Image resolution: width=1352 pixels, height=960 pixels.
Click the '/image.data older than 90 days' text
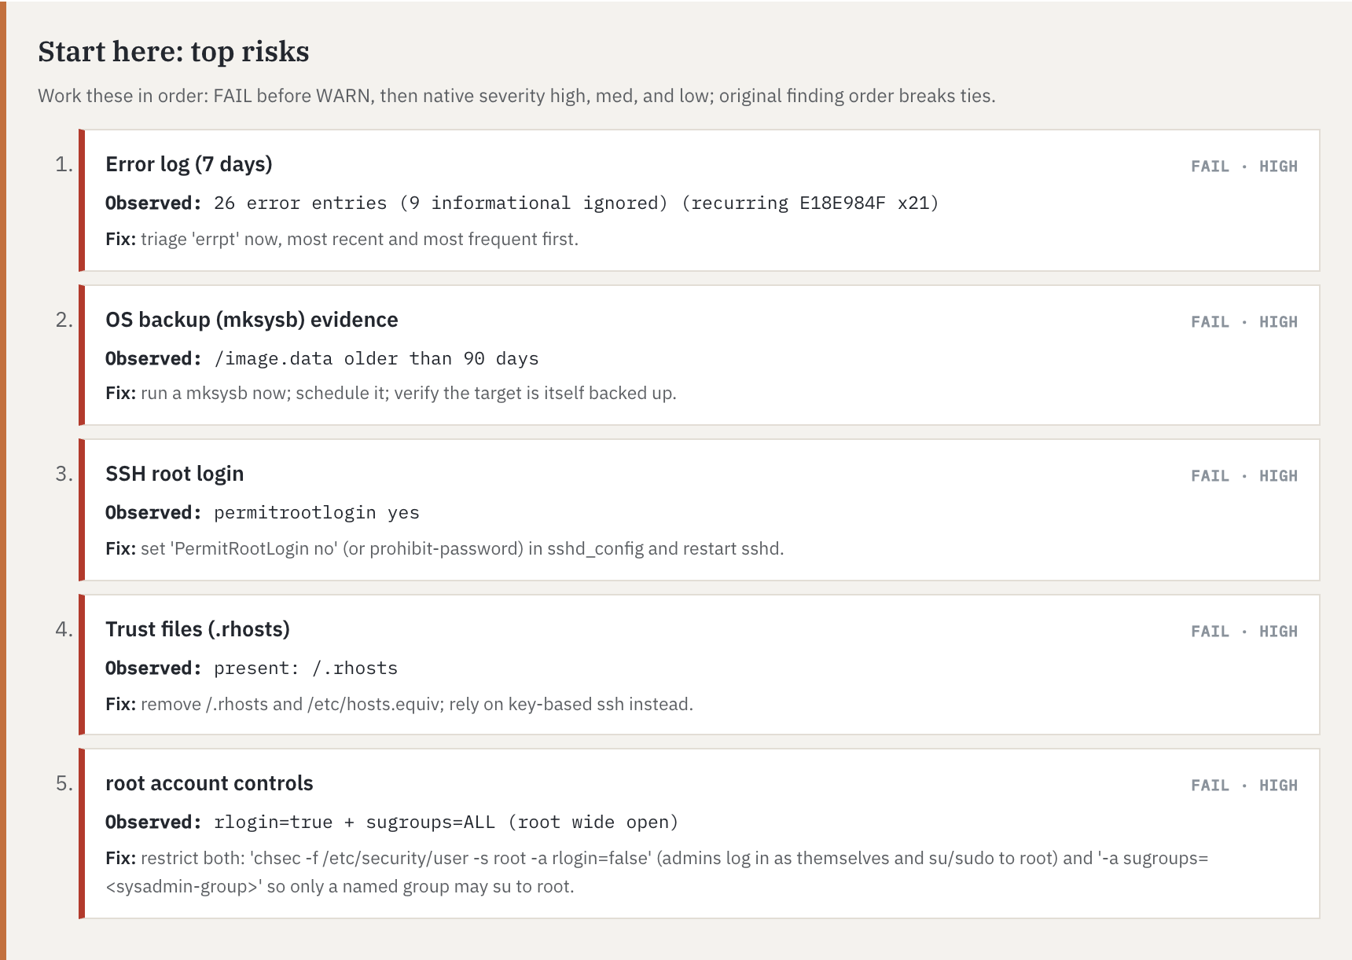377,359
